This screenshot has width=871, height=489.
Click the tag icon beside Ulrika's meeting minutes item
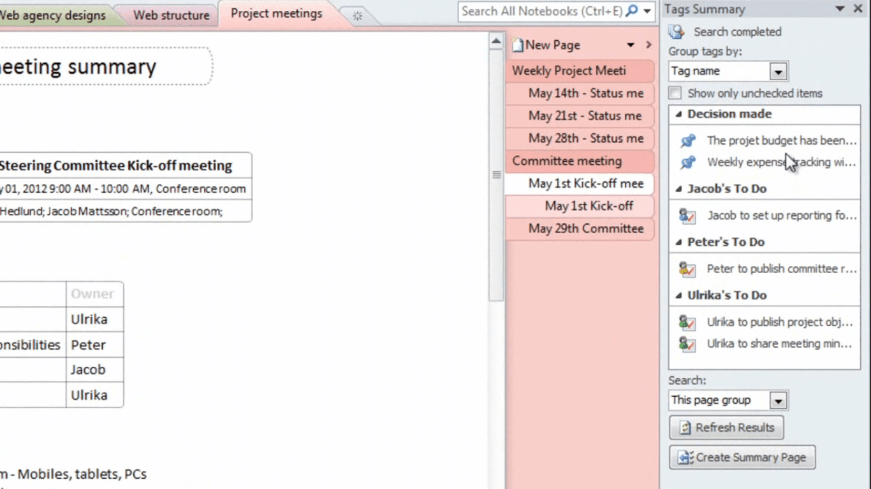[688, 343]
